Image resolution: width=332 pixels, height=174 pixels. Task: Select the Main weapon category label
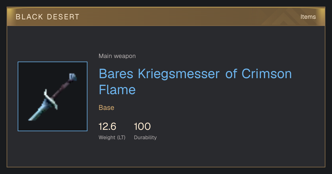117,56
